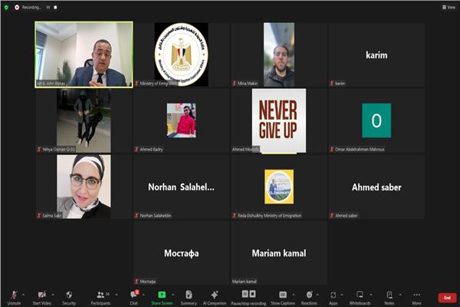Image resolution: width=460 pixels, height=307 pixels.
Task: Open the meeting Summary tool
Action: tap(189, 297)
